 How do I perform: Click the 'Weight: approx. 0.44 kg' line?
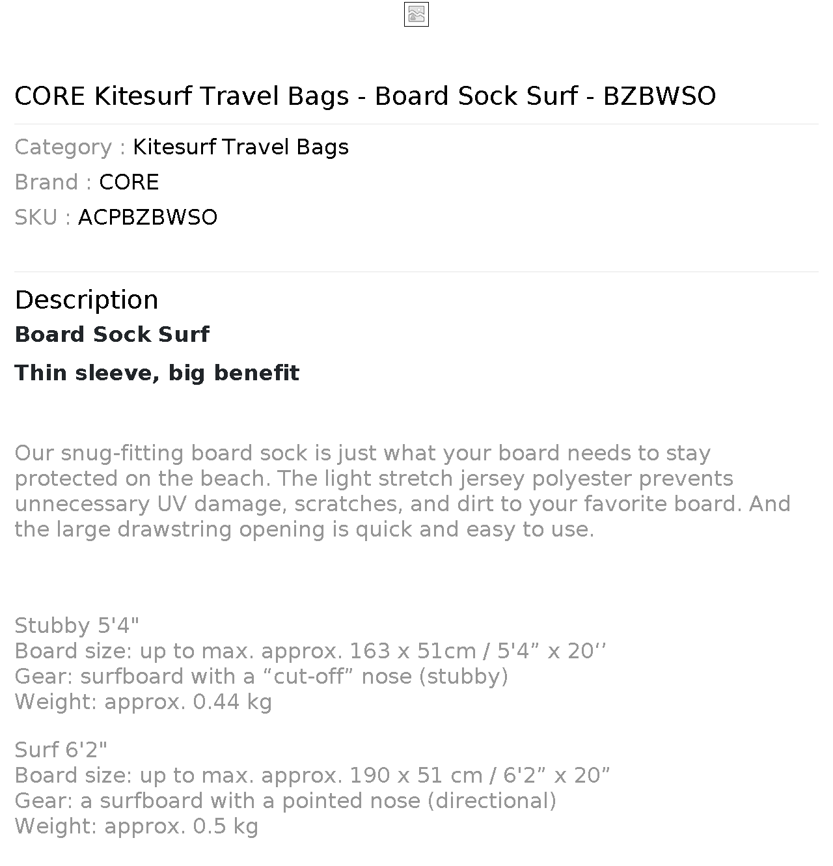tap(143, 702)
